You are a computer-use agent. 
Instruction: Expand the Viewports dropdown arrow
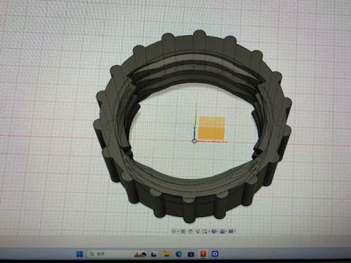tap(235, 231)
